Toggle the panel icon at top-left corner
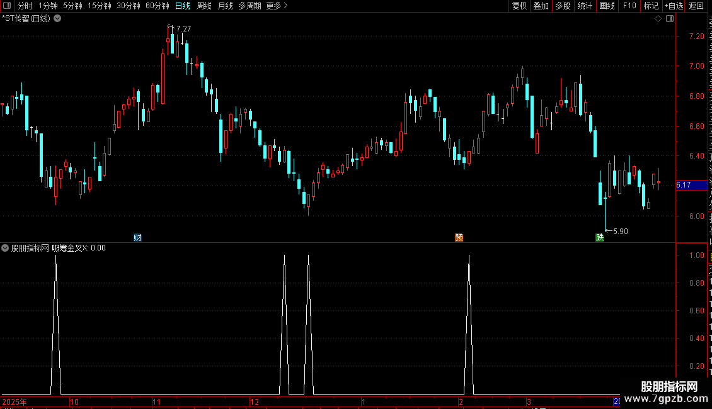 (x=7, y=6)
